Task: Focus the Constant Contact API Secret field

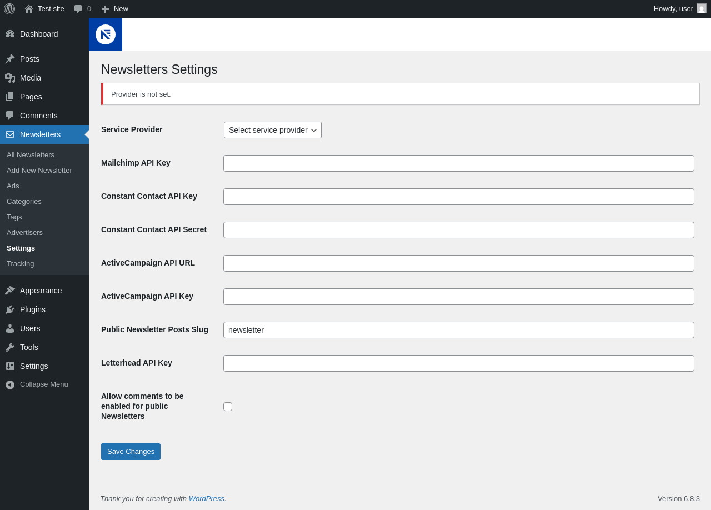Action: [x=459, y=230]
